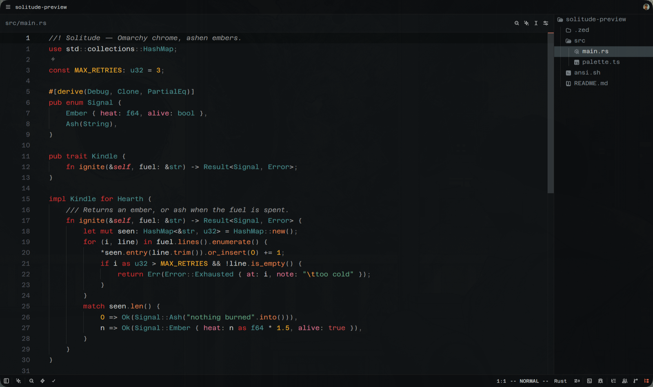The image size is (653, 387).
Task: Open ansi.sh from the project tree
Action: (604, 73)
